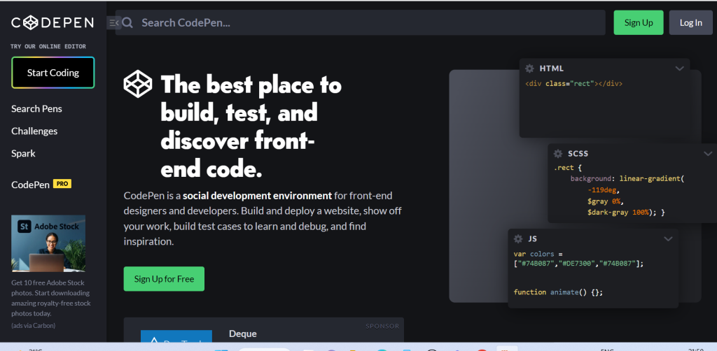717x351 pixels.
Task: Click the Adobe Stock ad image
Action: 48,243
